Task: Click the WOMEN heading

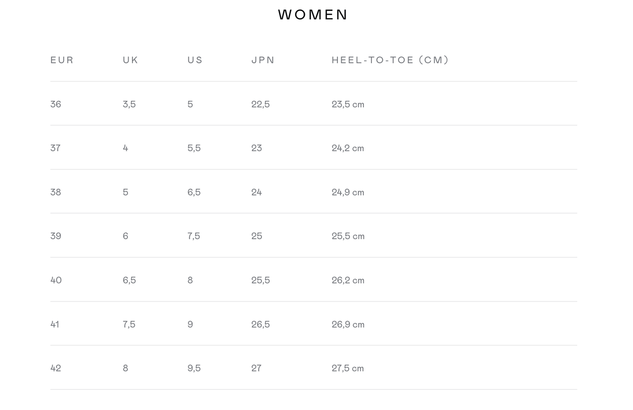Action: click(313, 15)
